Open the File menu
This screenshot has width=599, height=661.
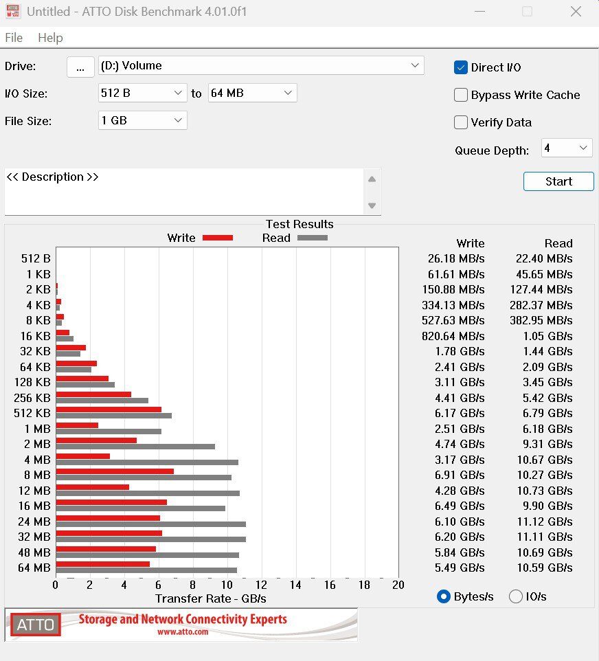point(14,38)
